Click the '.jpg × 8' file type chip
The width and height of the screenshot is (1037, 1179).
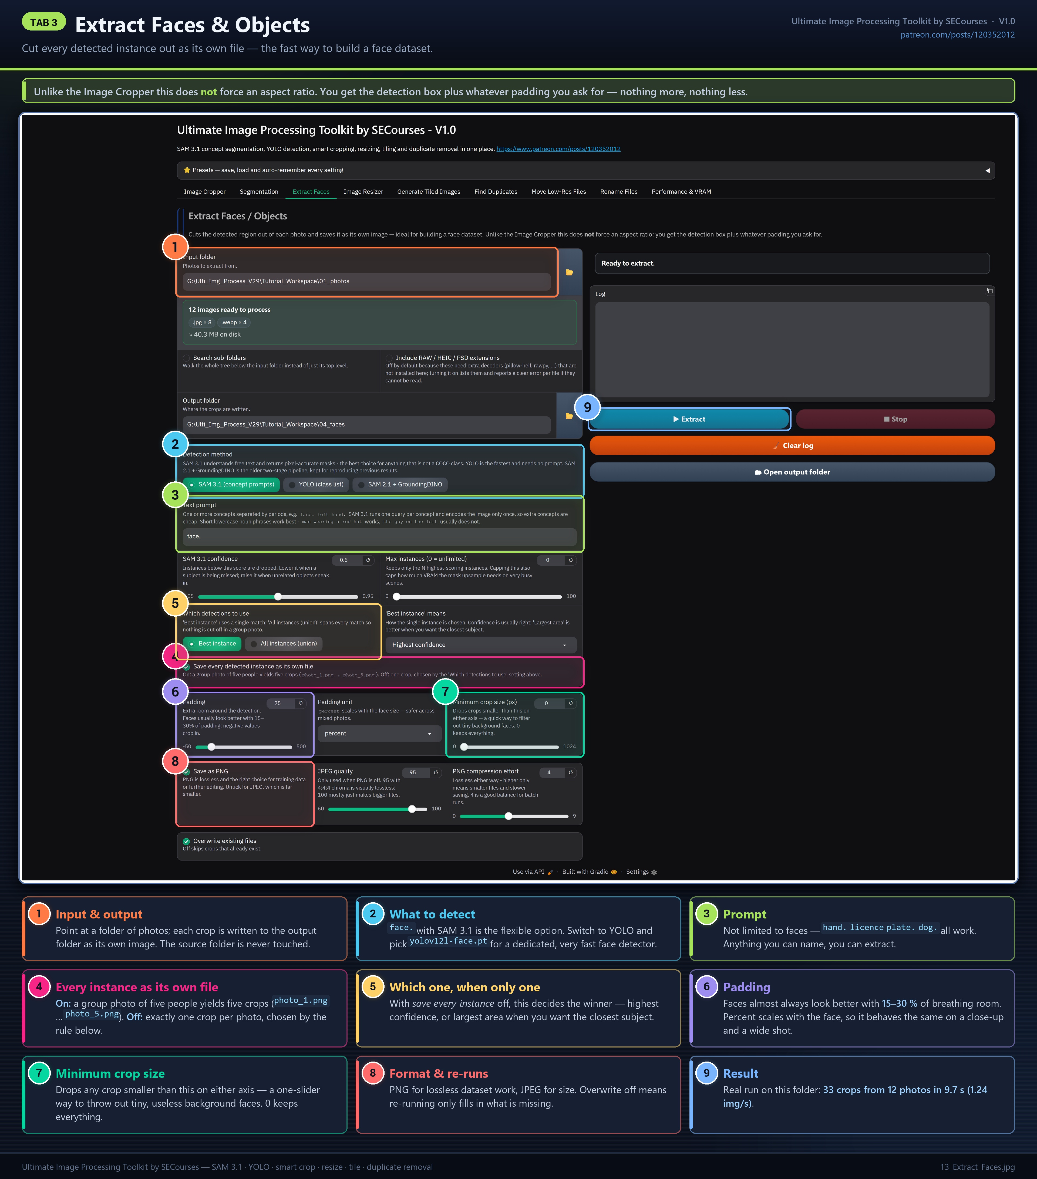pos(201,323)
